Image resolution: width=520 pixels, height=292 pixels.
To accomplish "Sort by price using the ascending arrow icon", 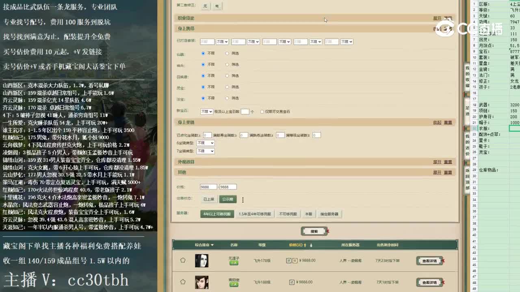I will (x=305, y=244).
